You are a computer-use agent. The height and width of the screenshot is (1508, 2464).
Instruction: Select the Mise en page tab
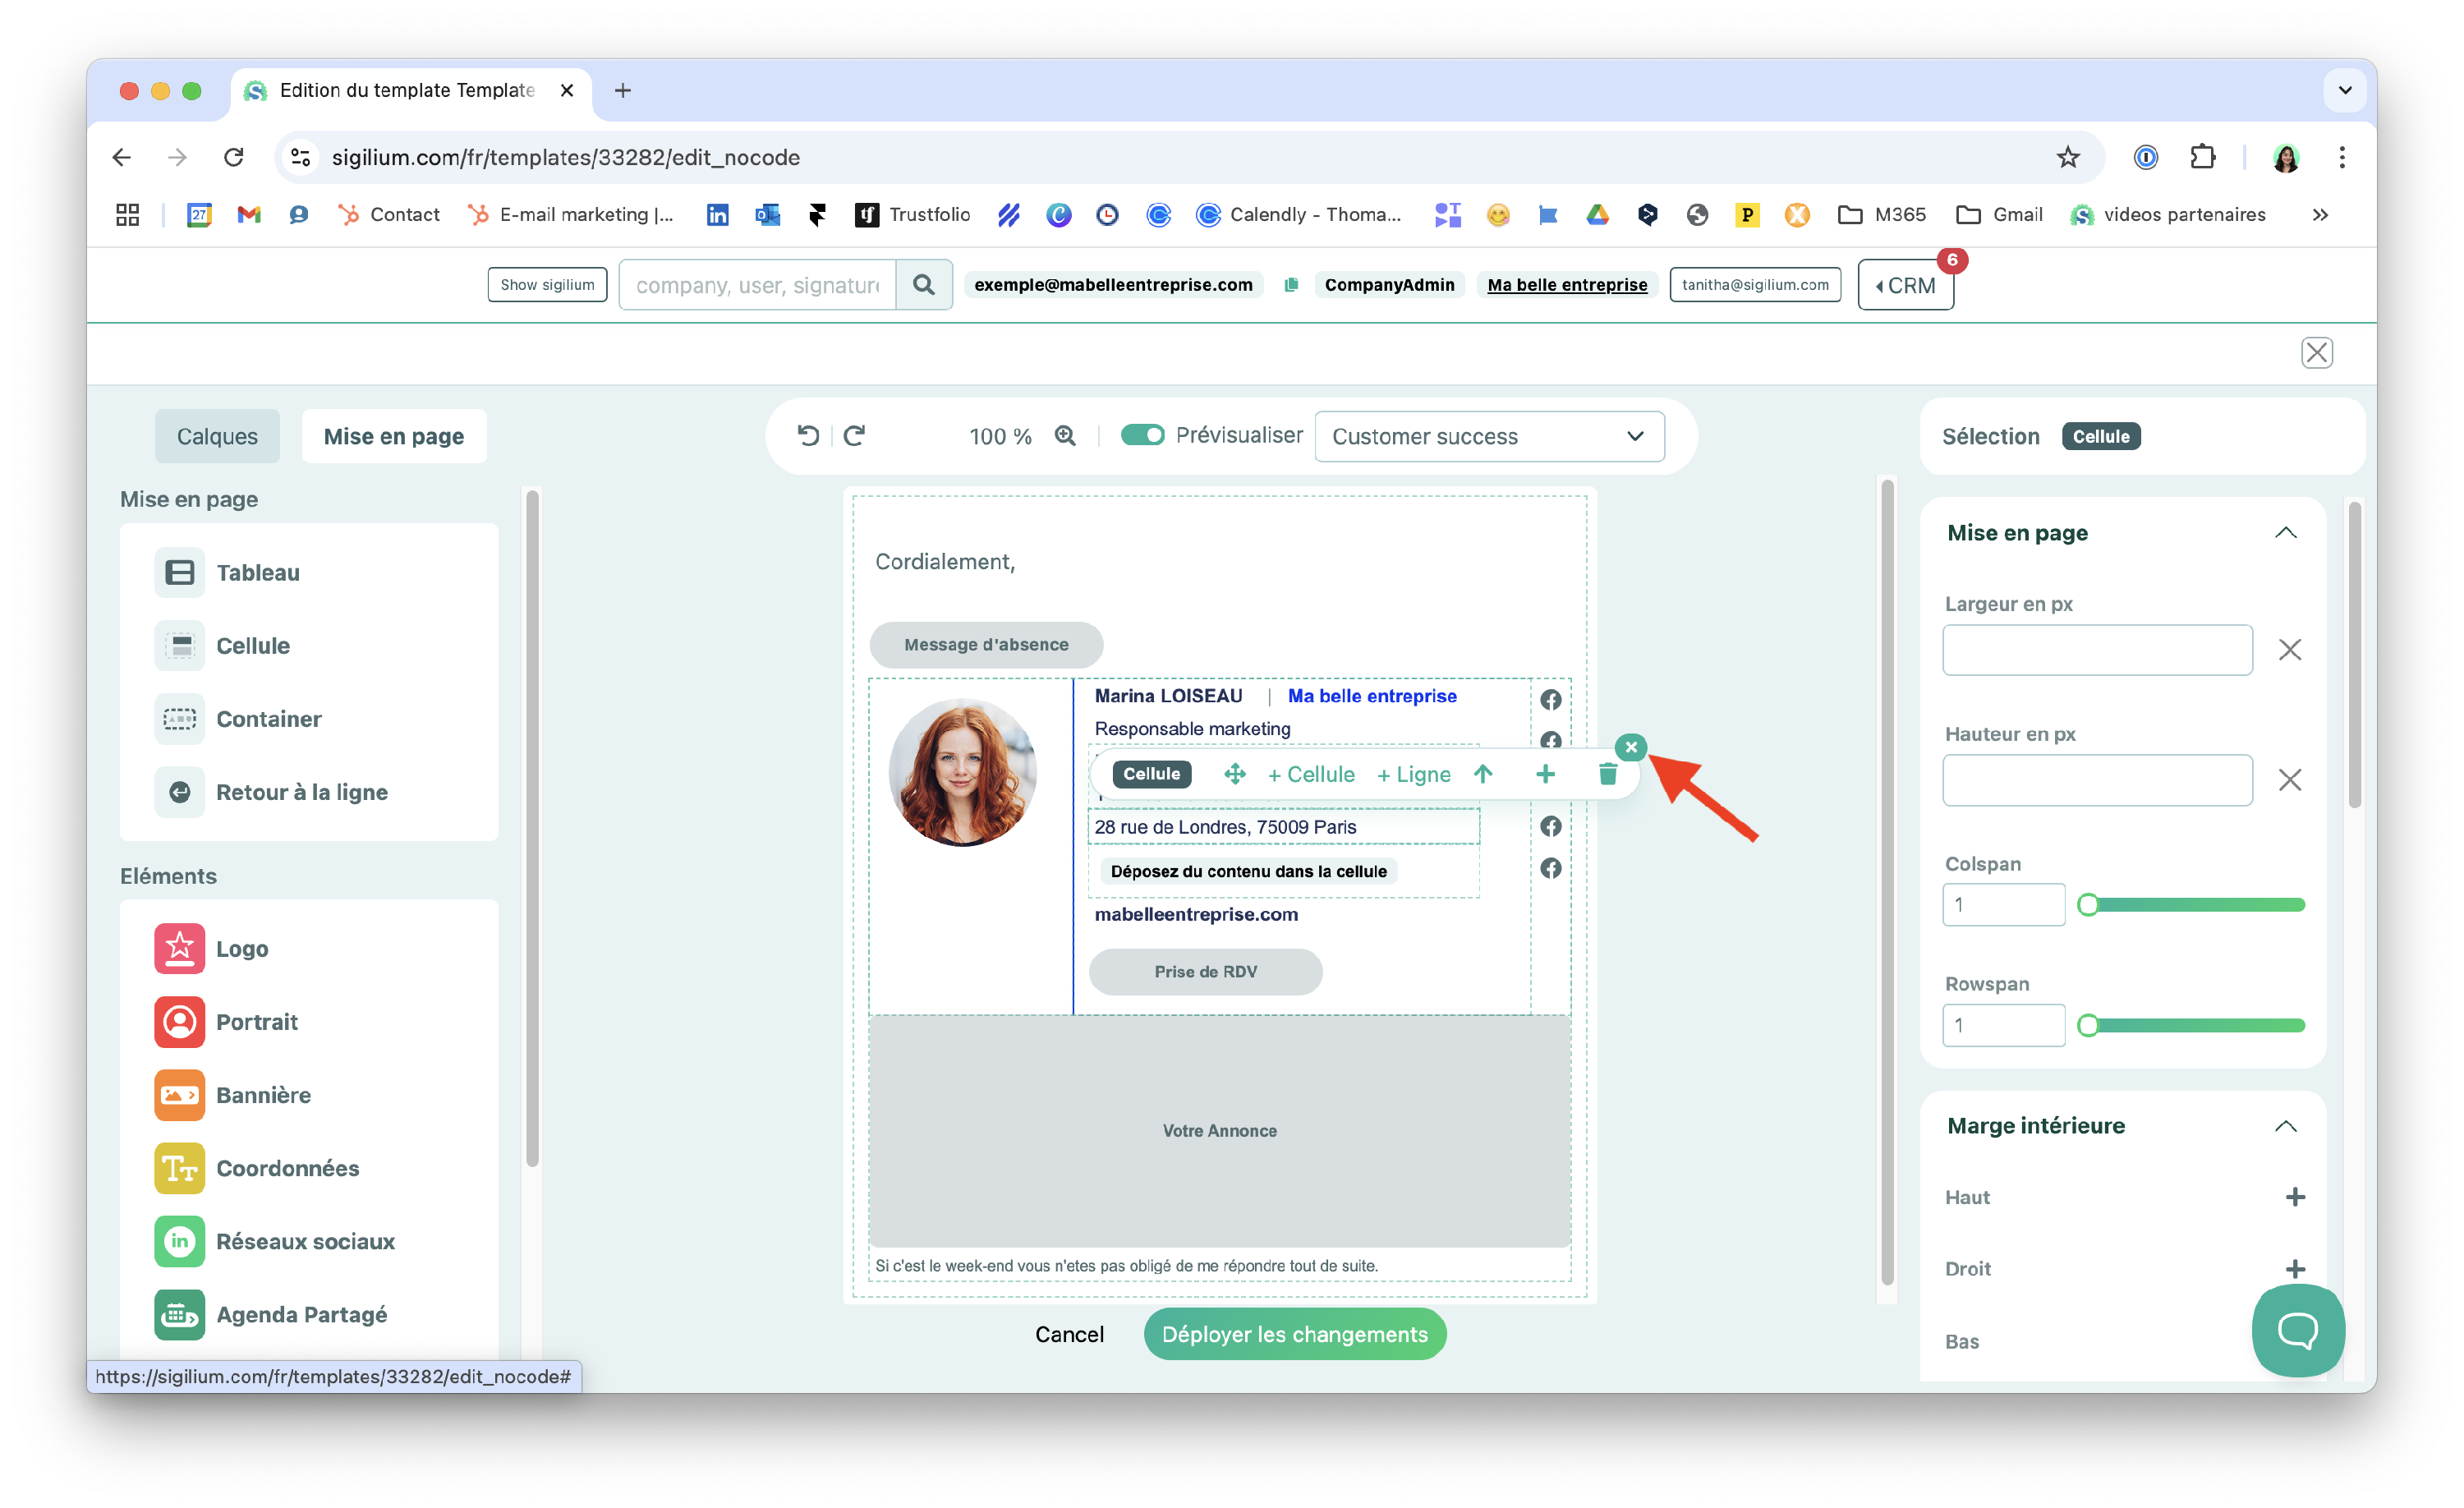tap(393, 436)
